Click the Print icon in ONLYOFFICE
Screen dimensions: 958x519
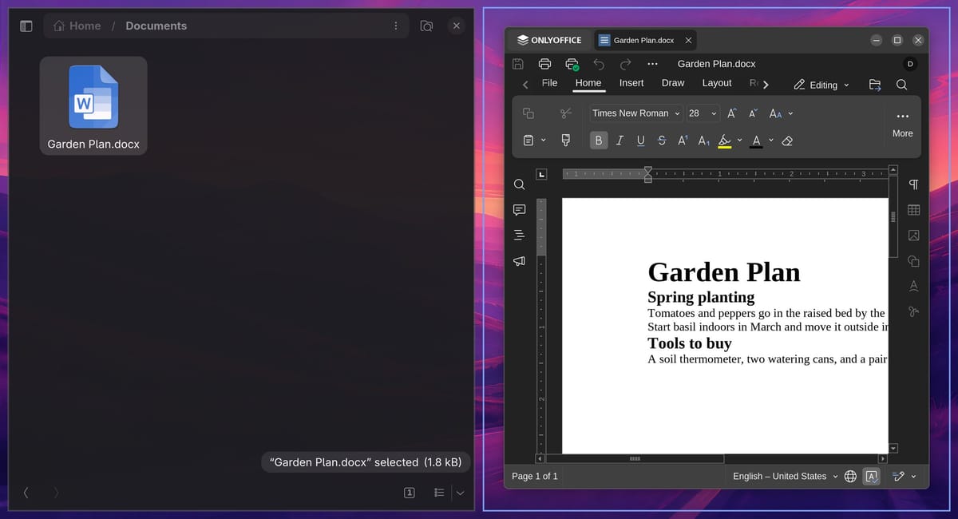544,64
